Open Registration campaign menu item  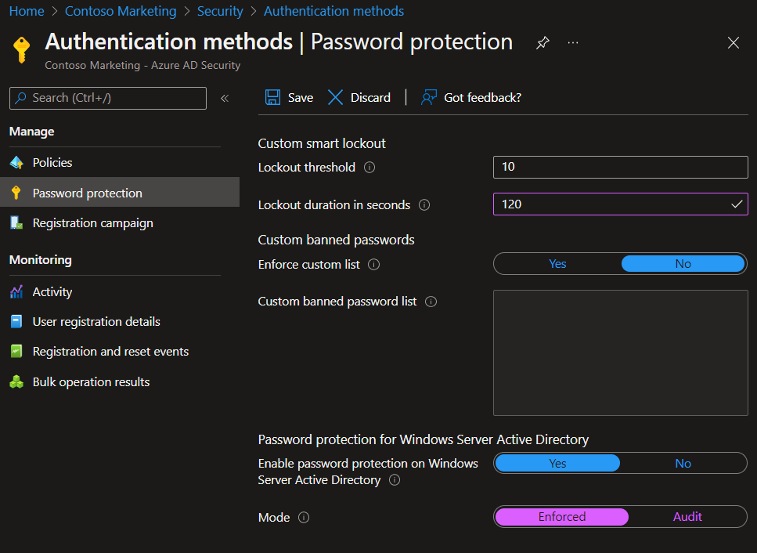coord(92,223)
